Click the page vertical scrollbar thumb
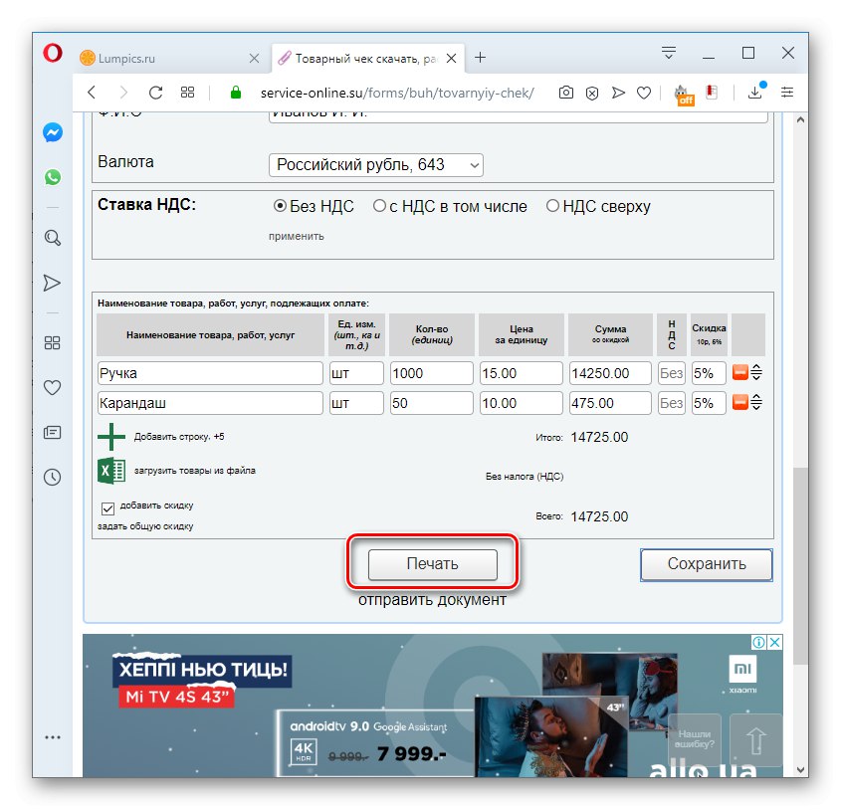 click(x=800, y=566)
